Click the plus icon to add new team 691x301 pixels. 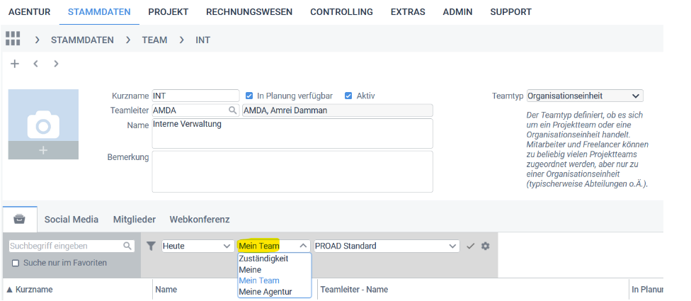pyautogui.click(x=15, y=64)
